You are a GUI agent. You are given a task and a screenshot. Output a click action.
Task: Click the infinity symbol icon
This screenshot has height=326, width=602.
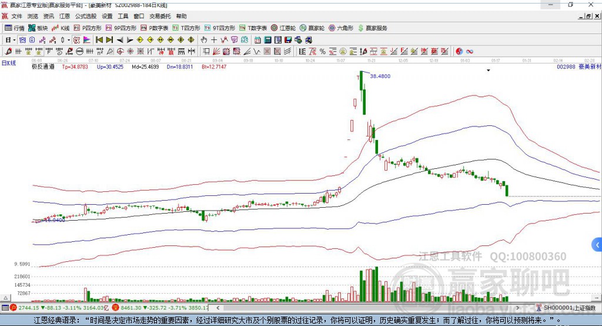470,52
